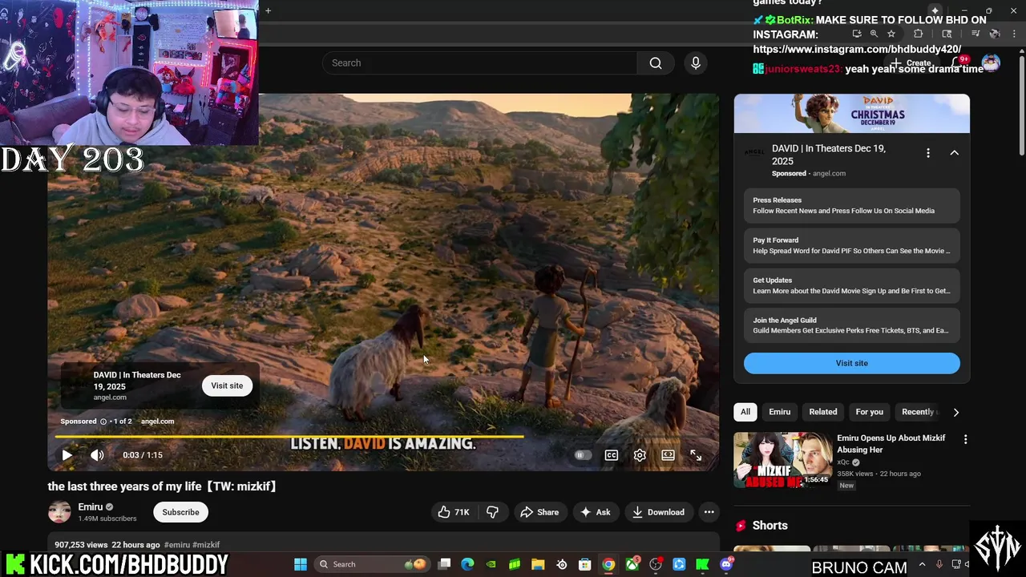Open Chrome media controls icon

pyautogui.click(x=976, y=34)
